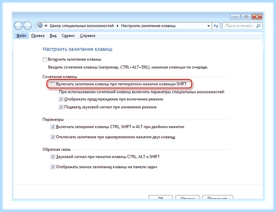Expand the address bar history dropdown arrow
This screenshot has width=276, height=212.
point(208,26)
